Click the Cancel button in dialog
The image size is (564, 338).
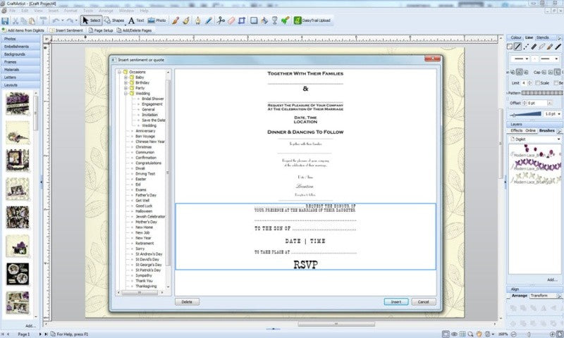point(424,301)
